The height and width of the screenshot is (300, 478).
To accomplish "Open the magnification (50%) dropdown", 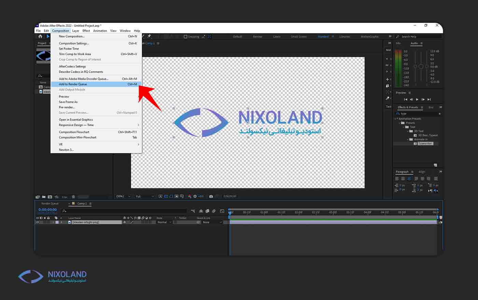I will coord(123,196).
